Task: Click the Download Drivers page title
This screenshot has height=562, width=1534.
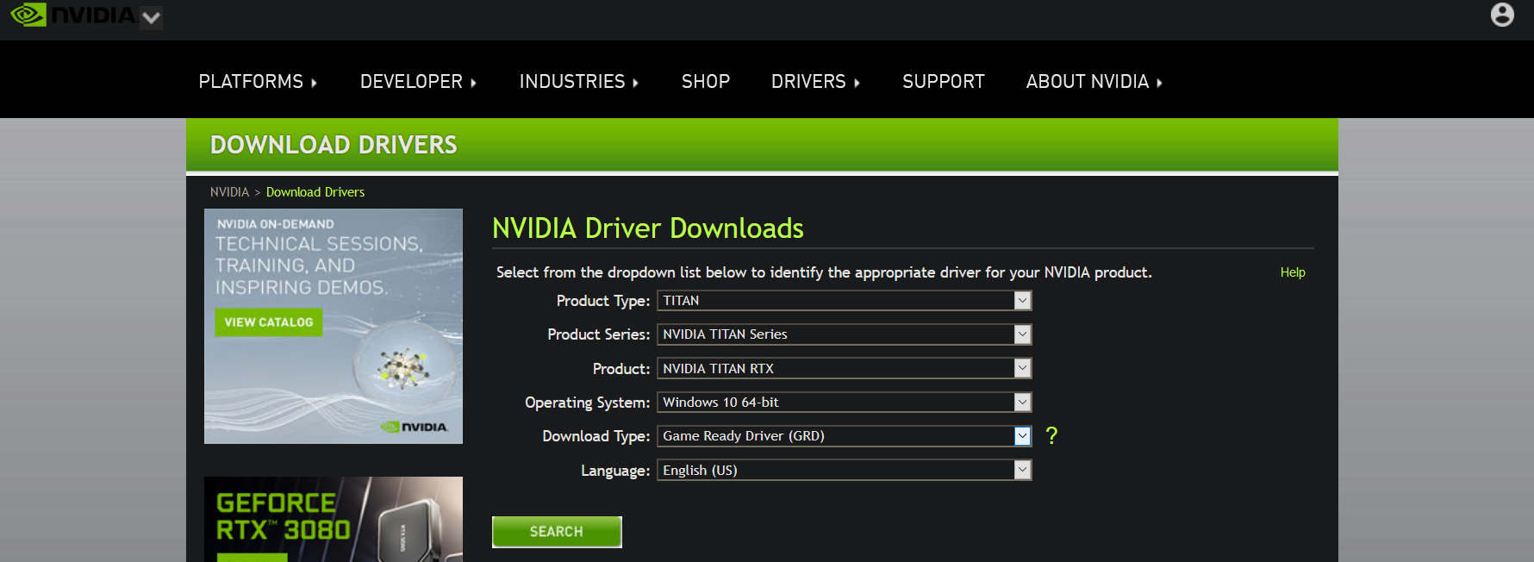Action: (x=334, y=145)
